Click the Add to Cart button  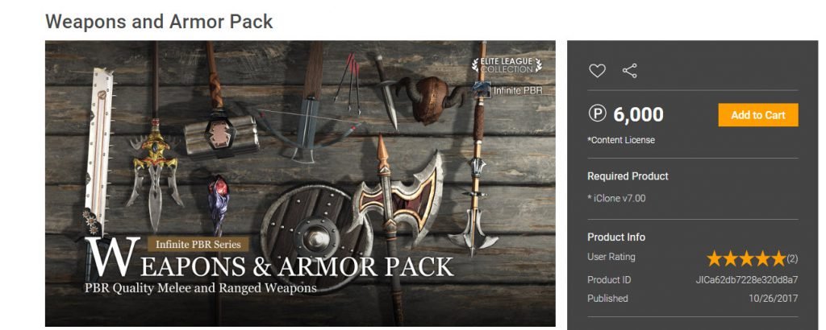[x=758, y=115]
